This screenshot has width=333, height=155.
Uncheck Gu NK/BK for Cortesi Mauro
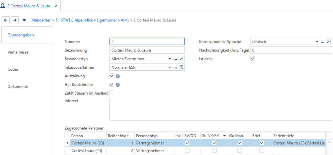tap(214, 143)
